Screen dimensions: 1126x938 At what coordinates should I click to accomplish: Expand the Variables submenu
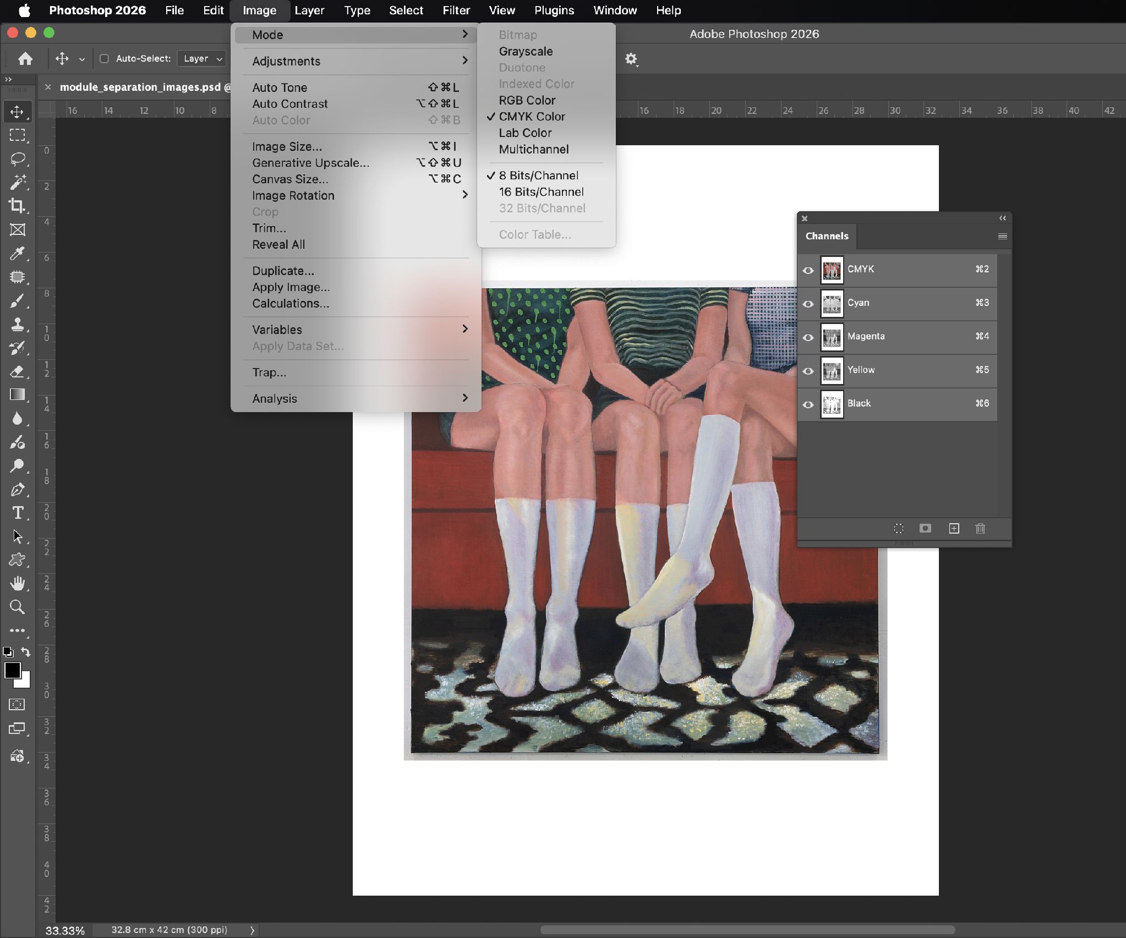356,330
